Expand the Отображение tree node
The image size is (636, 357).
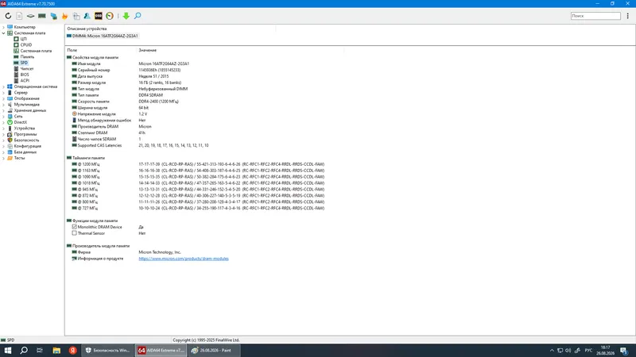click(4, 98)
